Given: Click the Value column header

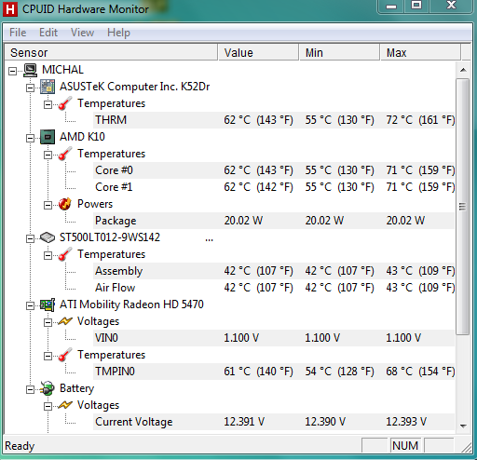Looking at the screenshot, I should tap(258, 52).
